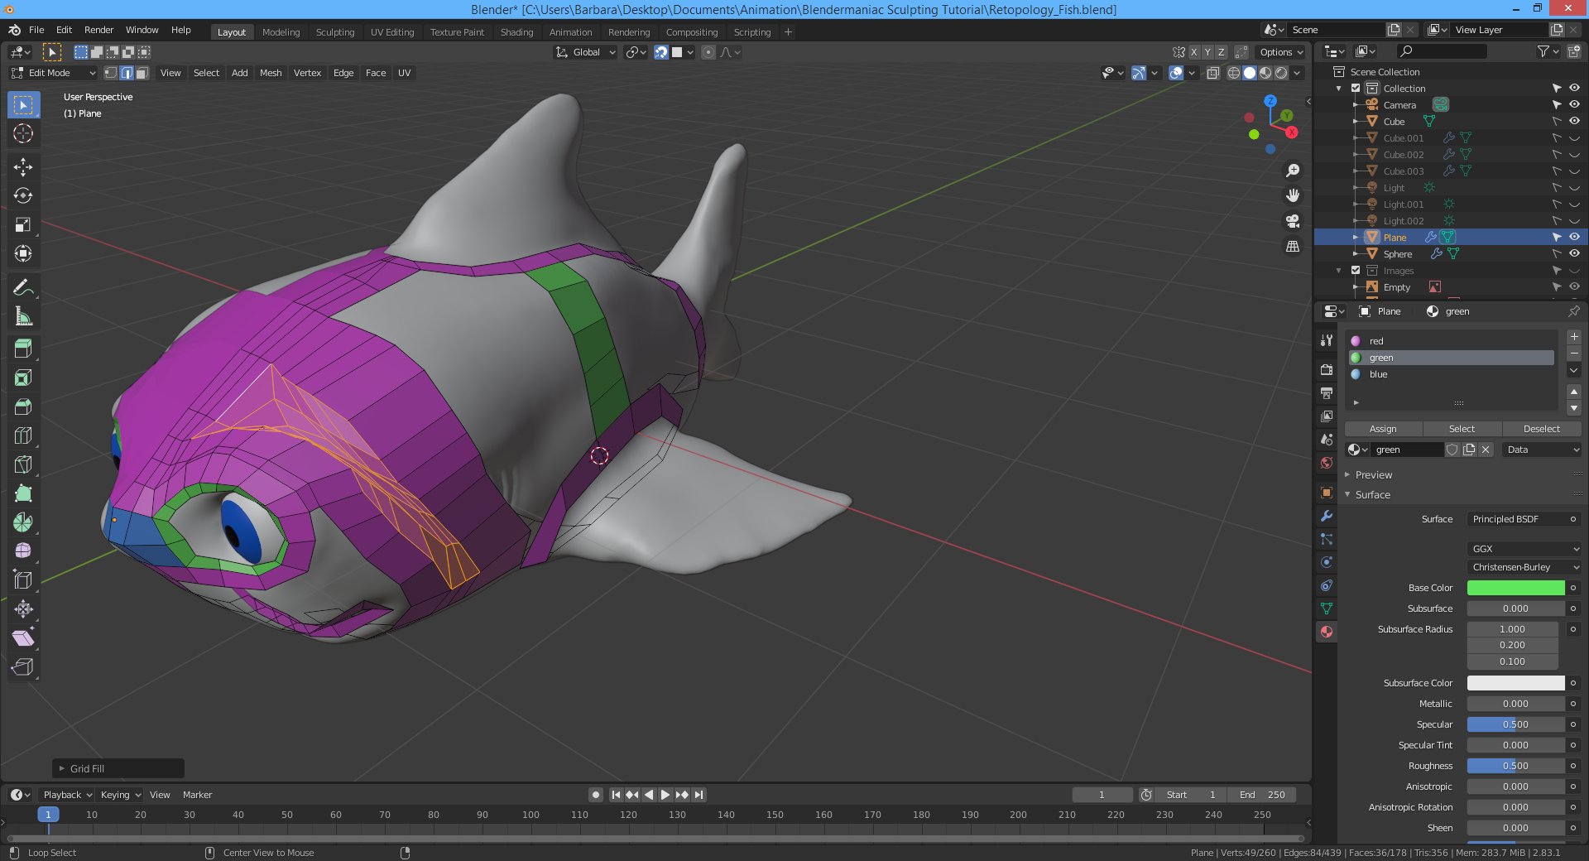Viewport: 1589px width, 861px height.
Task: Toggle the Collection exclude checkbox
Action: click(1356, 89)
